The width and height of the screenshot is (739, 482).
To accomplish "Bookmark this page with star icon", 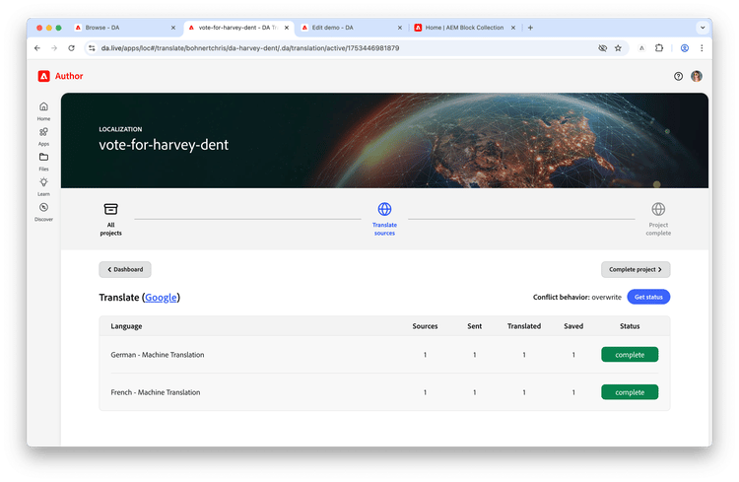I will pyautogui.click(x=618, y=48).
